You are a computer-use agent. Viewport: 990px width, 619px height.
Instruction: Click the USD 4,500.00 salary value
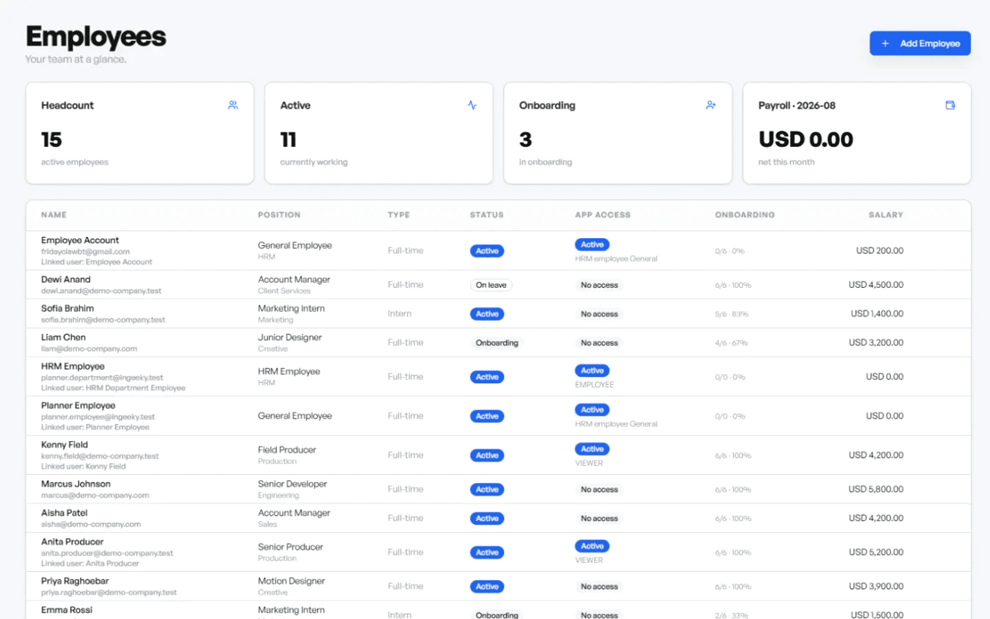(x=876, y=285)
